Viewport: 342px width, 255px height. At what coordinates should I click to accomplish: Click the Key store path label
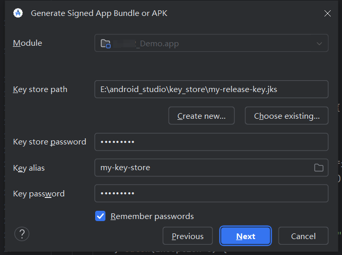[x=40, y=89]
